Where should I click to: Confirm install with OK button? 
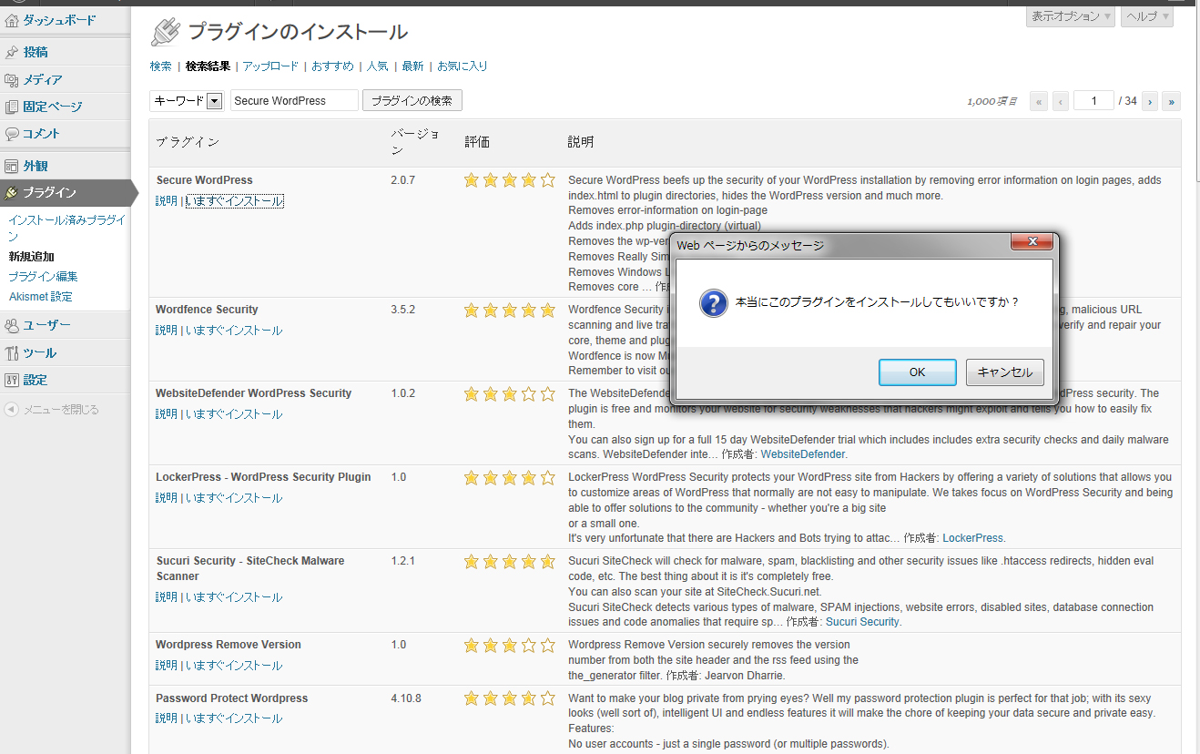click(917, 372)
